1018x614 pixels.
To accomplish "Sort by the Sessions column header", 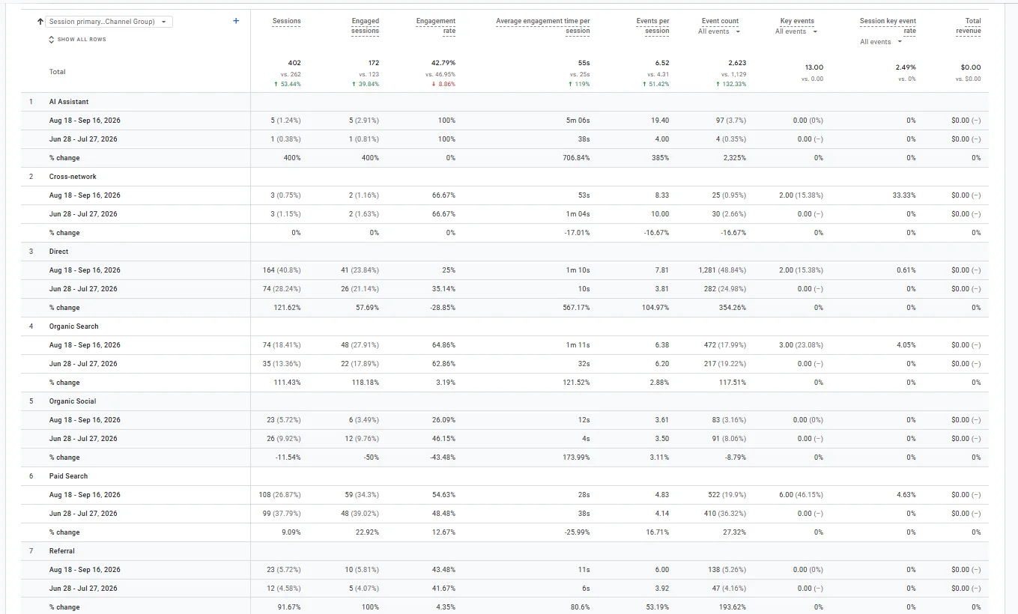I will click(x=286, y=22).
